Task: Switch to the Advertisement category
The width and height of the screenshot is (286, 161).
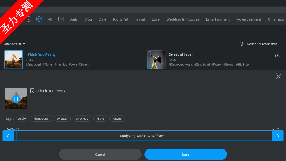Action: click(249, 19)
